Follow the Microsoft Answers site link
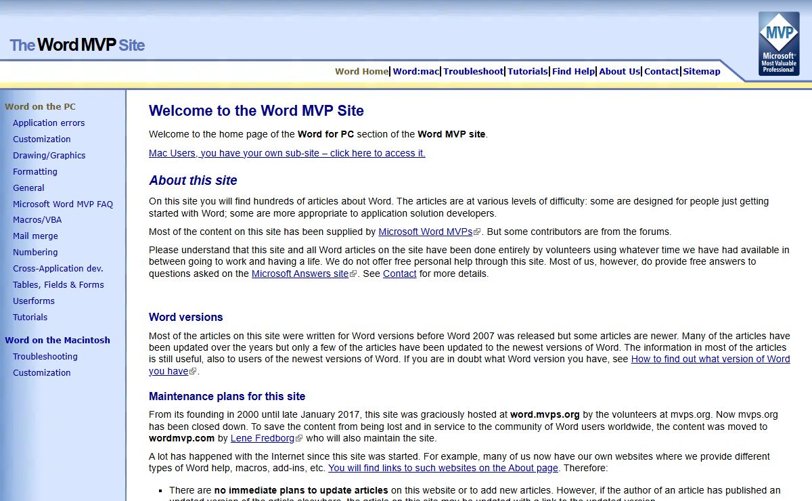This screenshot has width=812, height=501. 300,274
